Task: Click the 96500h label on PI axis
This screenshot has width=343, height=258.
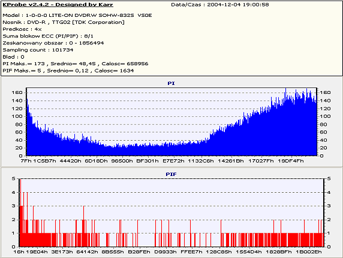Action: [x=122, y=161]
